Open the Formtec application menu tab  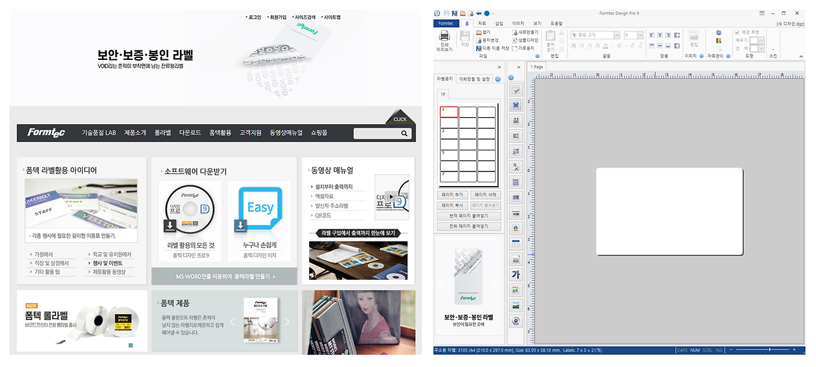coord(446,24)
